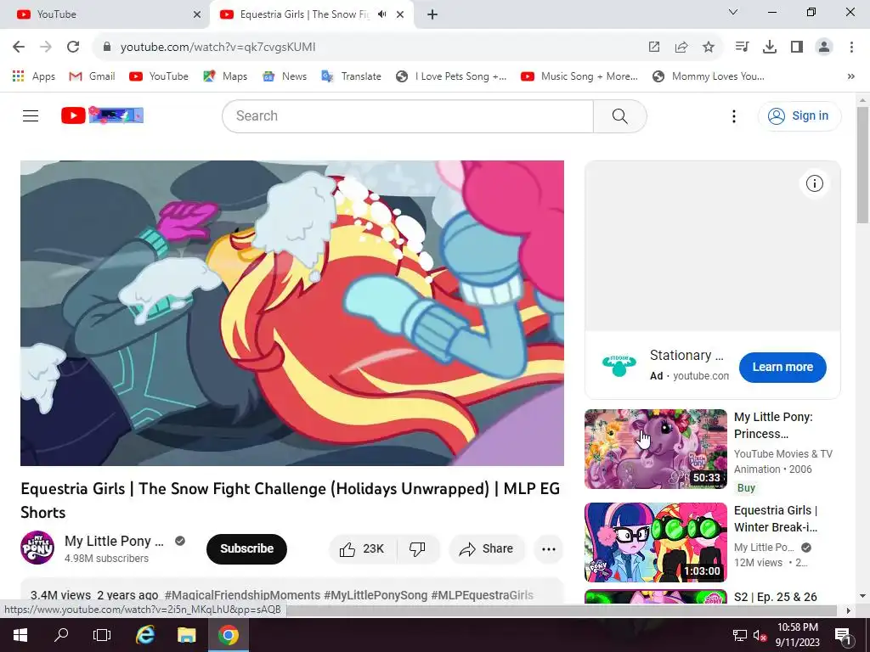Image resolution: width=870 pixels, height=652 pixels.
Task: Click the YouTube logo home link
Action: coord(102,115)
